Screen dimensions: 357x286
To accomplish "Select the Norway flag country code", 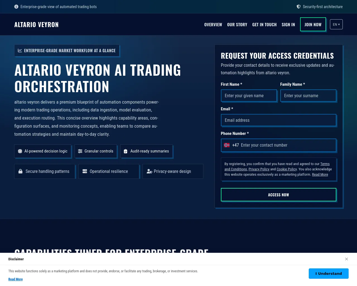I will [227, 145].
